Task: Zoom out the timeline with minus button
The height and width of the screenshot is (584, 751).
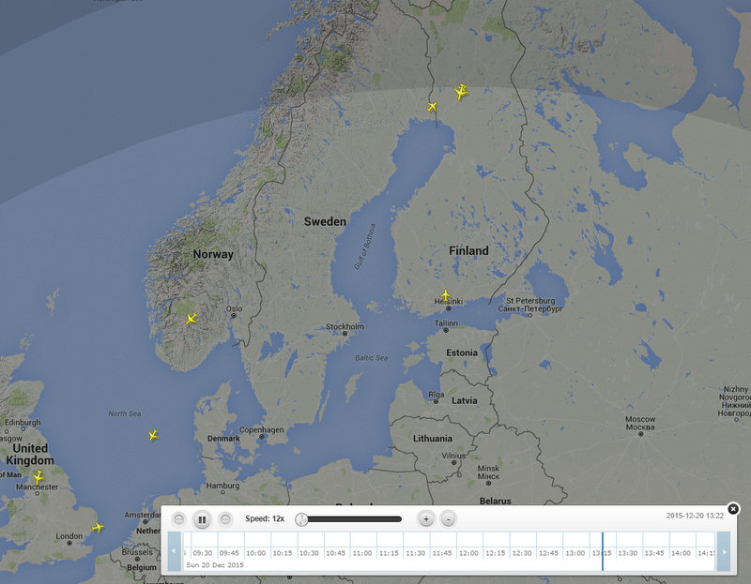Action: coord(449,519)
